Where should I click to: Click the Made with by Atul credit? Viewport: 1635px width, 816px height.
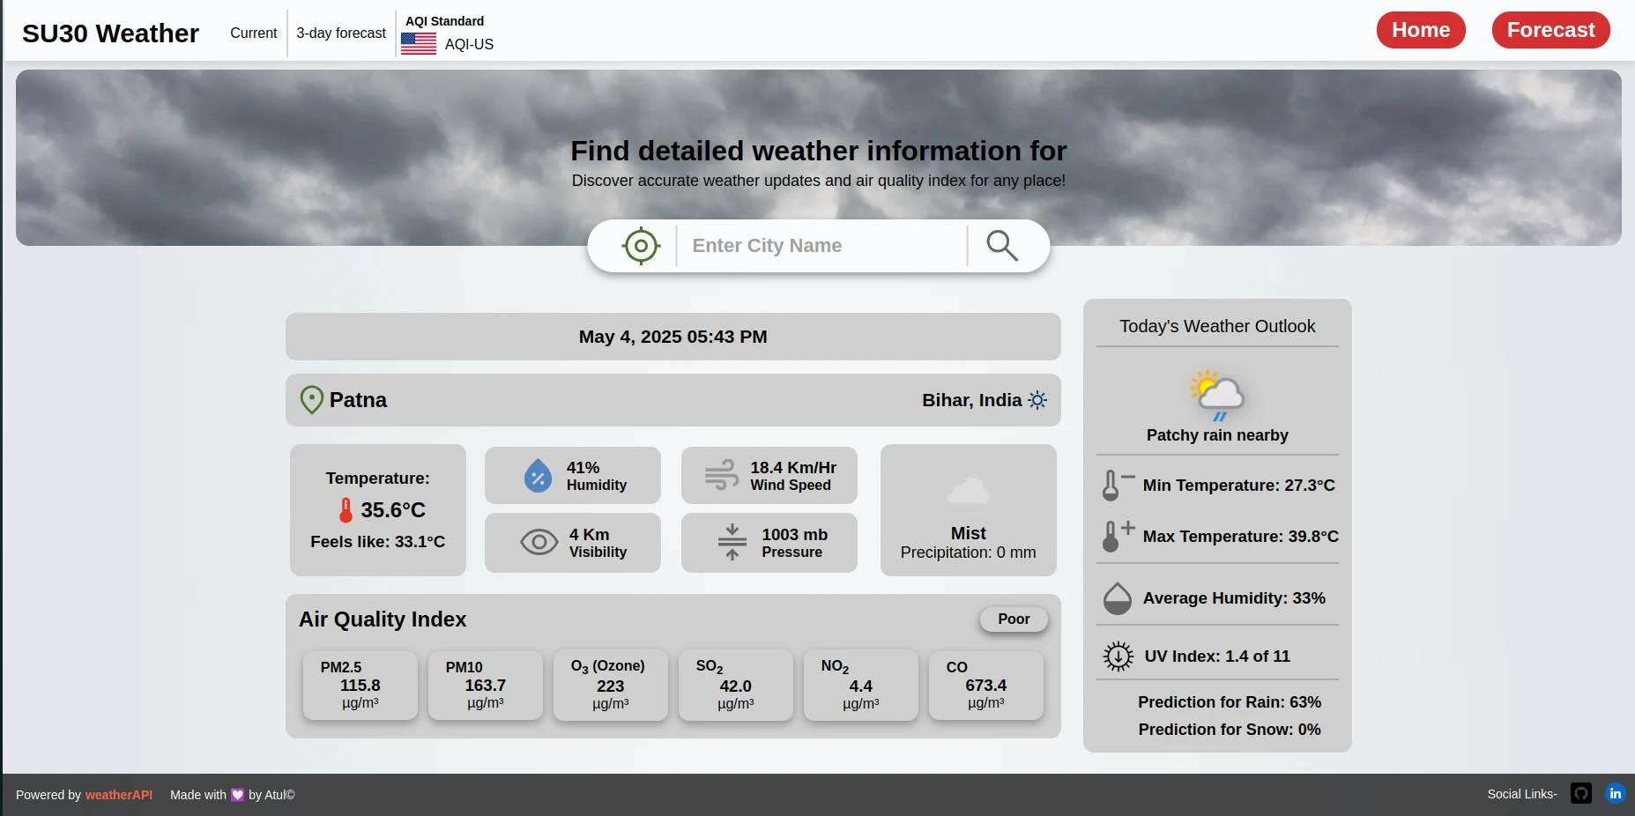(233, 795)
